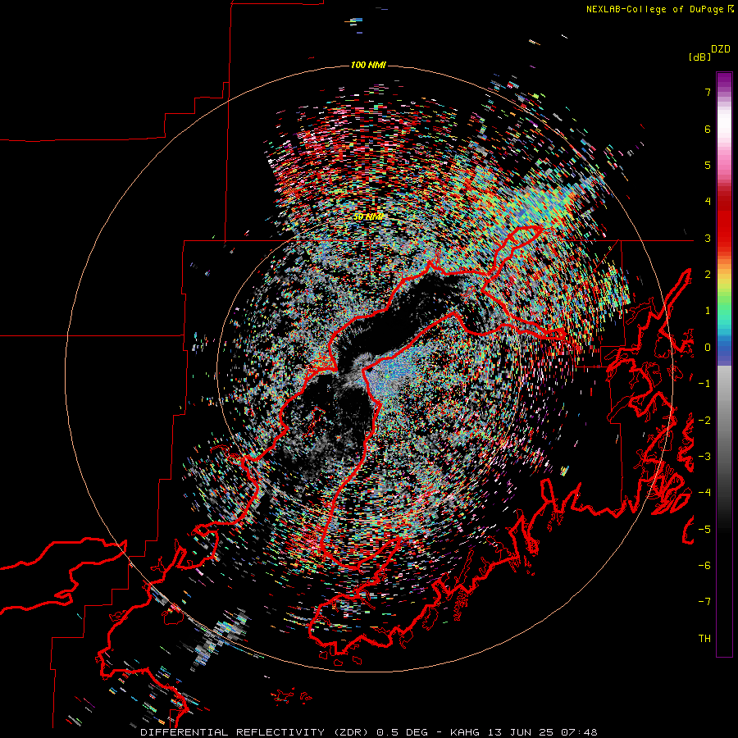The width and height of the screenshot is (738, 738).
Task: Click the 100 NMI range ring label
Action: (368, 65)
